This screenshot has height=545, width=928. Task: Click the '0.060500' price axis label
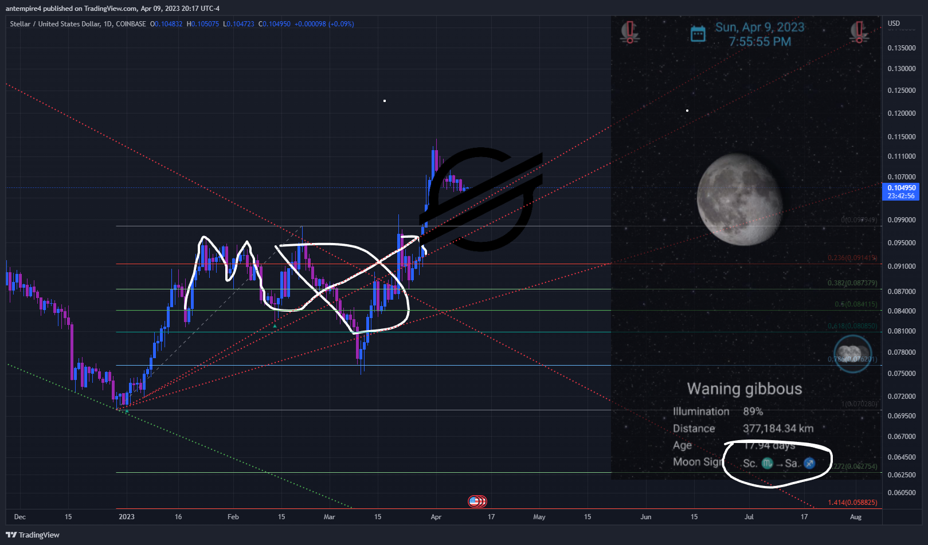902,493
